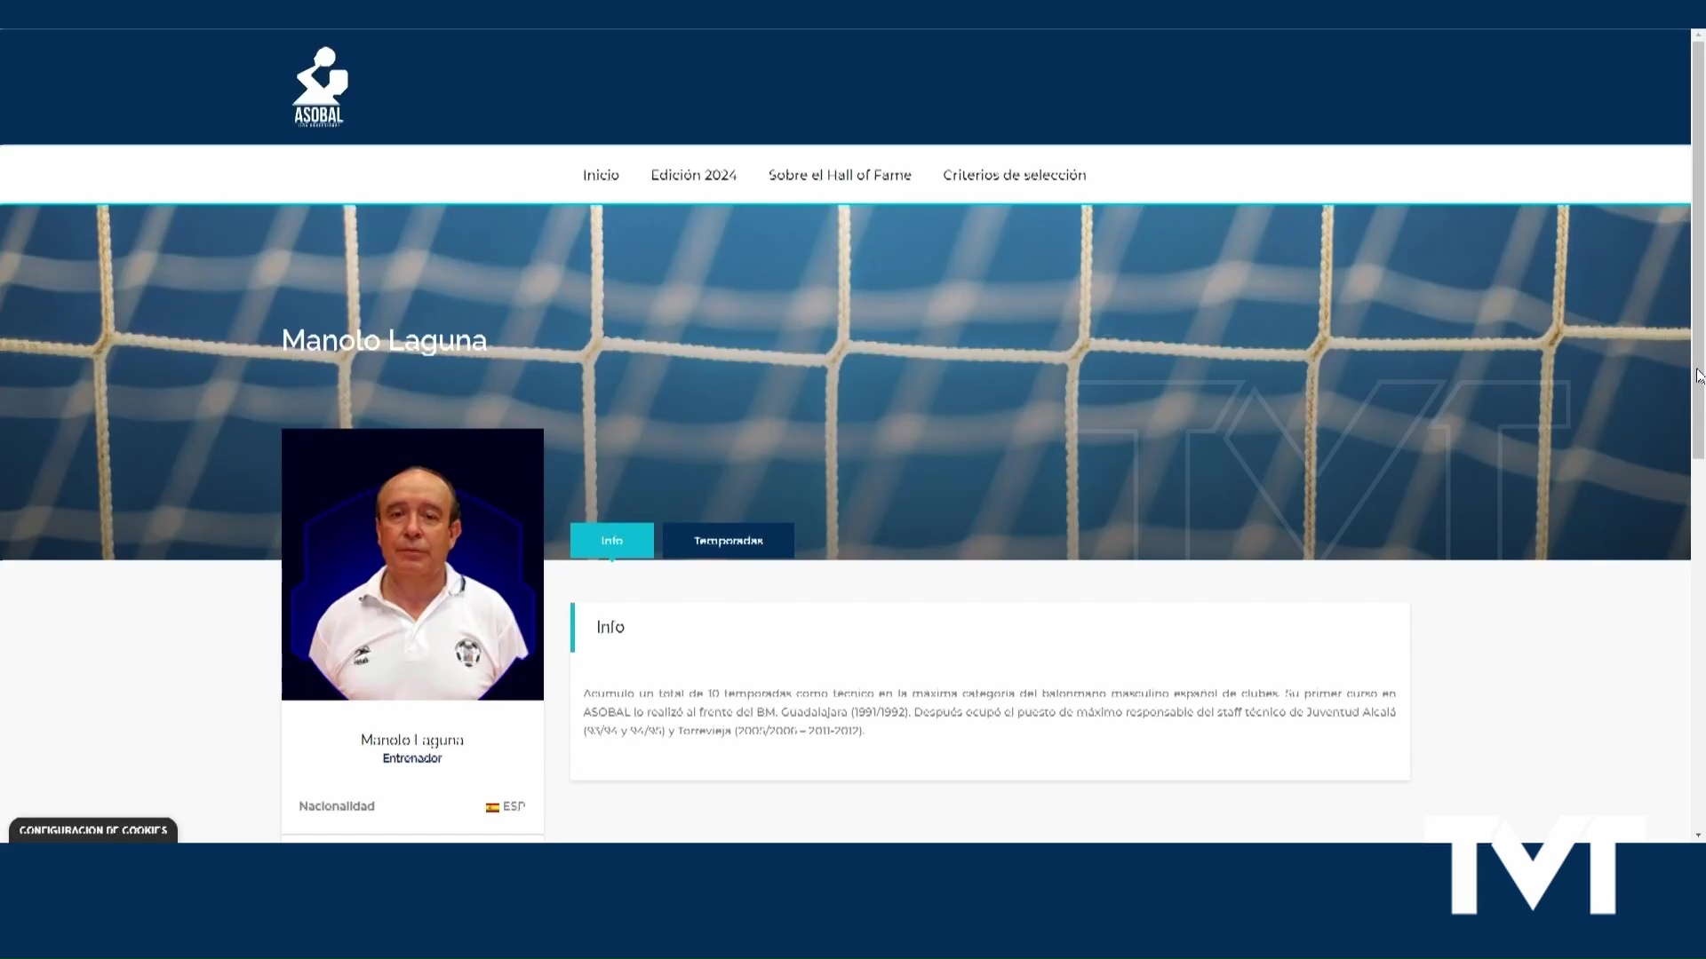
Task: Click the scrollbar down arrow
Action: (1698, 836)
